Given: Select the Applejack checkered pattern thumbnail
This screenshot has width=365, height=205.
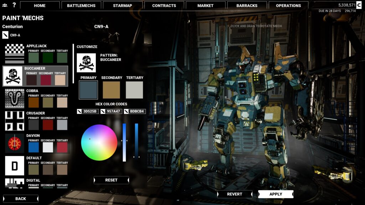Looking at the screenshot, I should point(14,54).
